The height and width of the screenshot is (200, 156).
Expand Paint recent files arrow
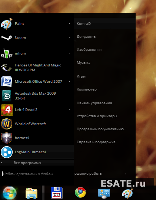[x=69, y=24]
